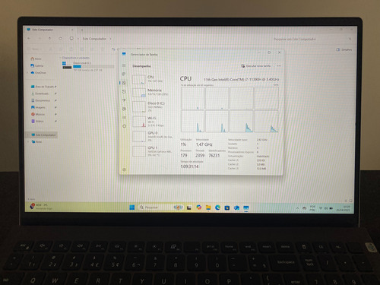Toggle the 'Detalhes' pane in Explorer
This screenshot has height=285, width=380.
click(344, 49)
